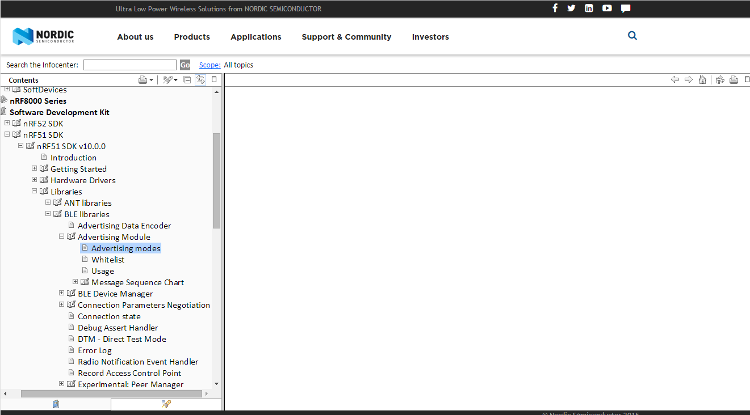
Task: Expand the Hardware Drivers node
Action: (34, 180)
